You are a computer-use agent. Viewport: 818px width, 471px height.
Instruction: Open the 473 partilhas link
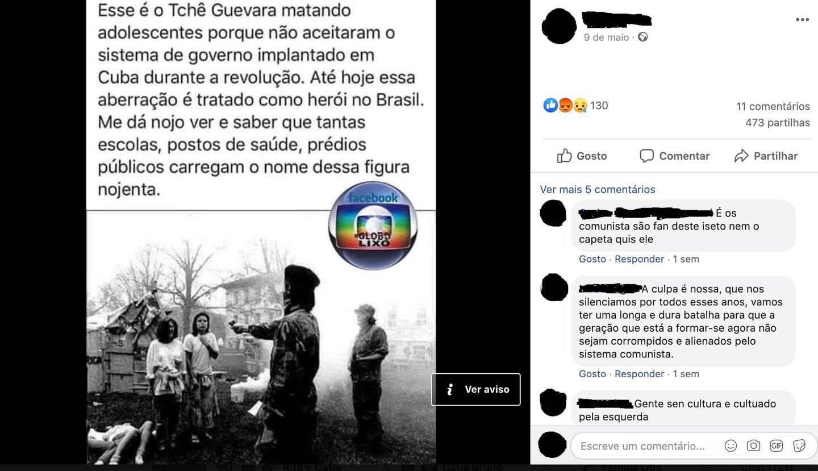[778, 123]
